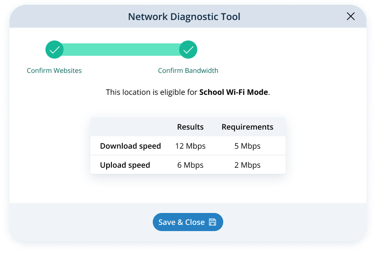The width and height of the screenshot is (376, 253).
Task: Click the Confirm Websites checkmark step
Action: click(54, 50)
